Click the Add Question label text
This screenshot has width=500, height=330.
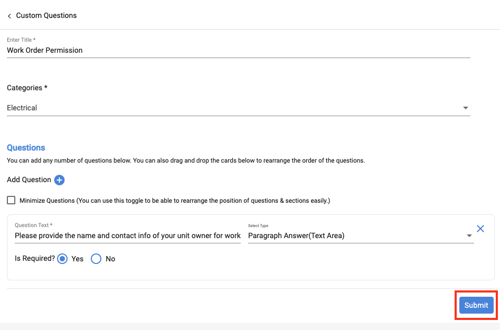[29, 180]
